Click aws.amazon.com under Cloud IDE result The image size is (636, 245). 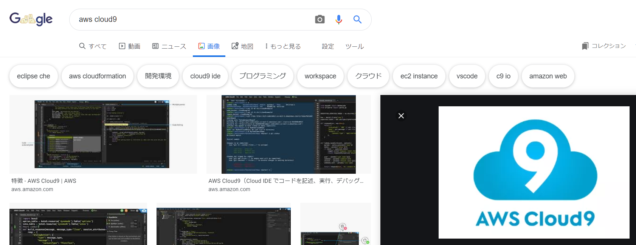(x=229, y=190)
